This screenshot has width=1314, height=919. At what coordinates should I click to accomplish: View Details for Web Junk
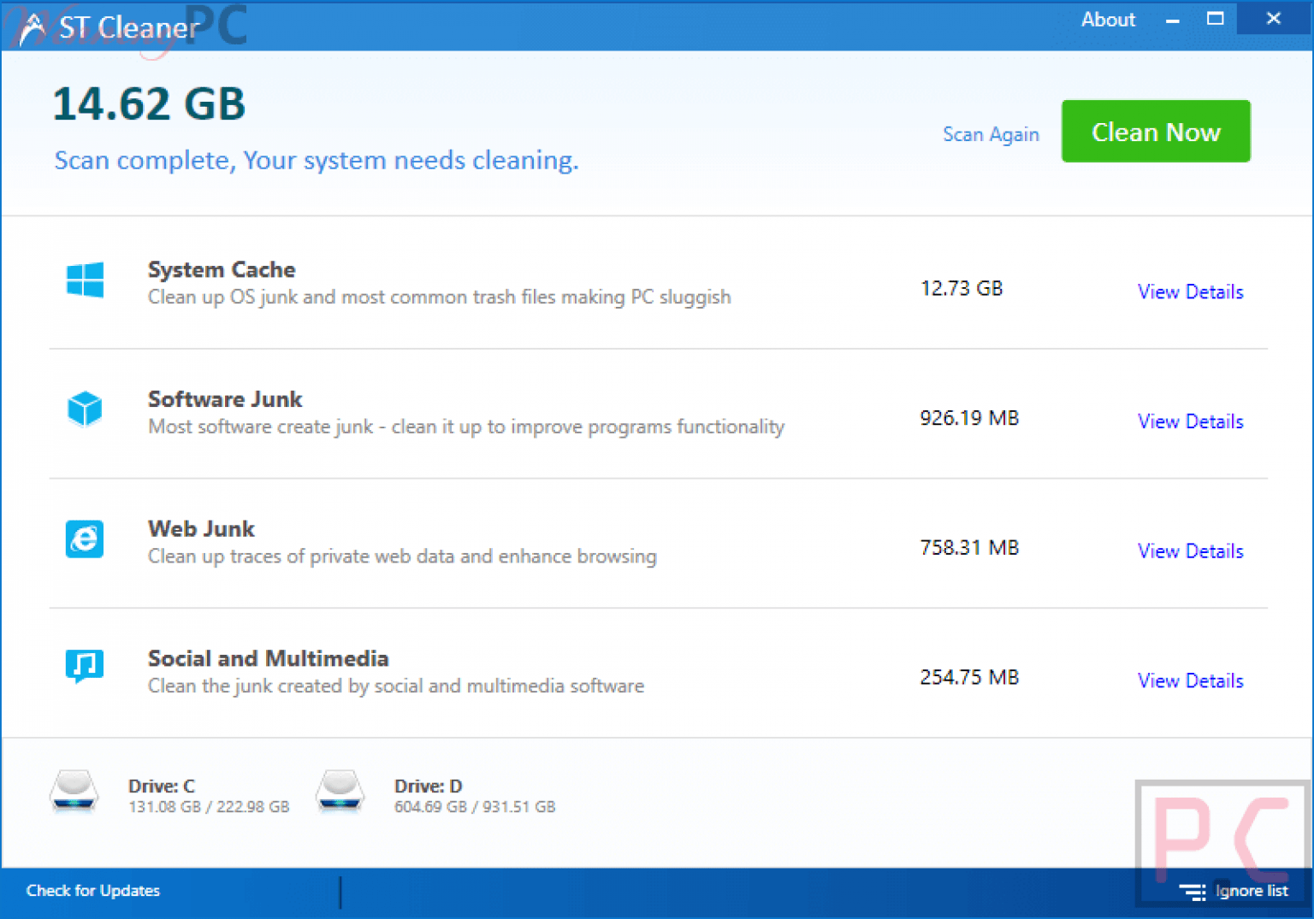click(x=1190, y=551)
